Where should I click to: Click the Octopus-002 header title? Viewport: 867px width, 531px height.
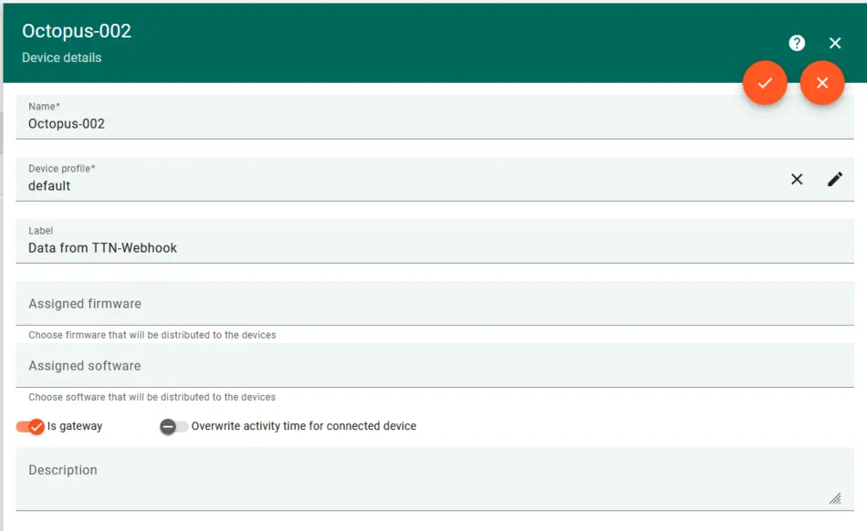[77, 31]
